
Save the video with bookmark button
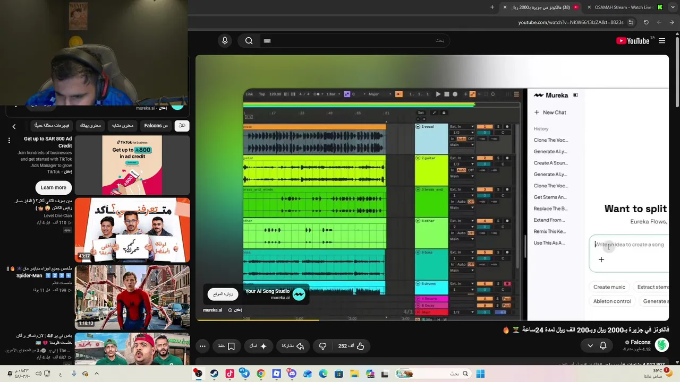[227, 346]
